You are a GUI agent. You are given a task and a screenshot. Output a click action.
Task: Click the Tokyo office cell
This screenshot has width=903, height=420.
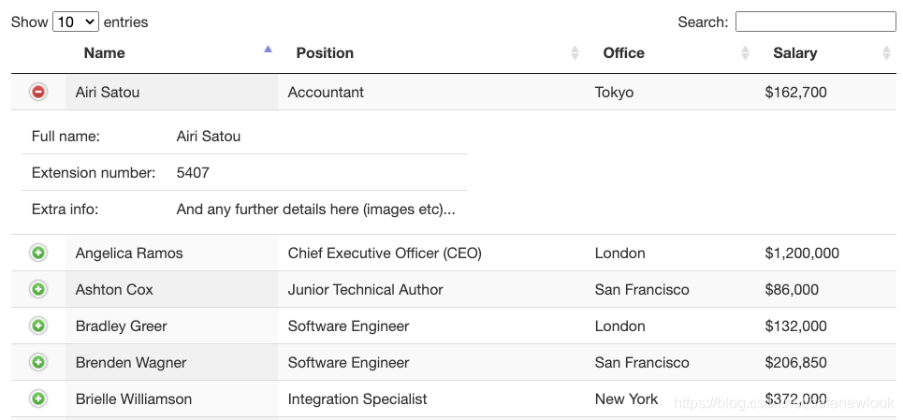(614, 92)
